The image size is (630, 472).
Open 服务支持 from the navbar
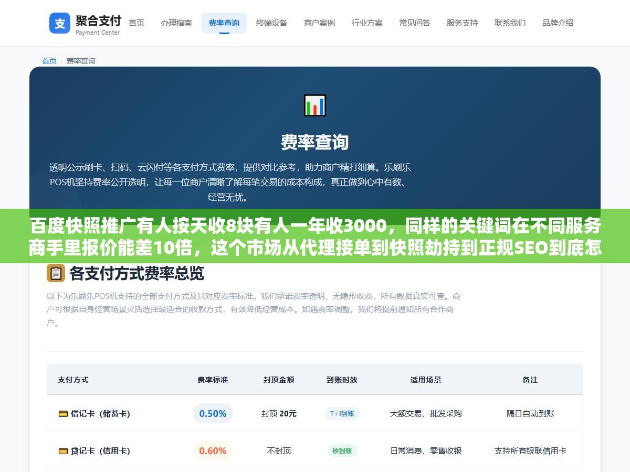[463, 23]
